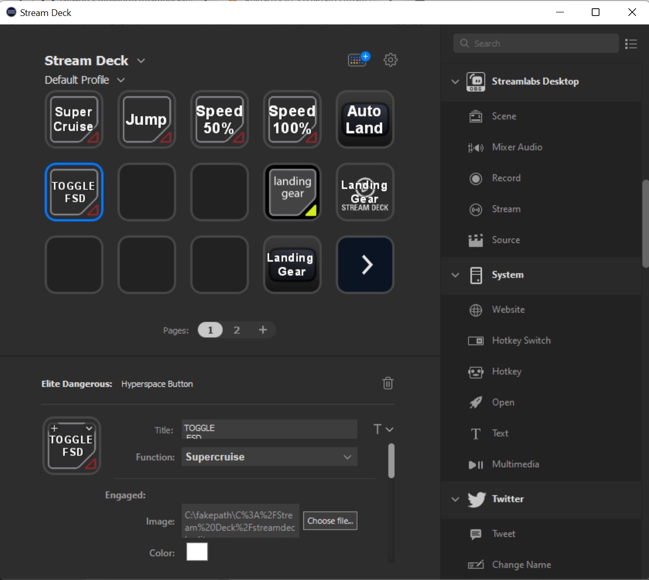Delete the action with the trash icon

(388, 383)
